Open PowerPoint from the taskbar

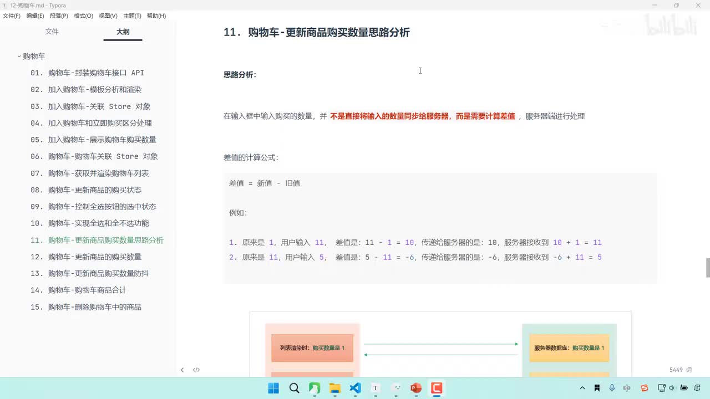pos(416,388)
